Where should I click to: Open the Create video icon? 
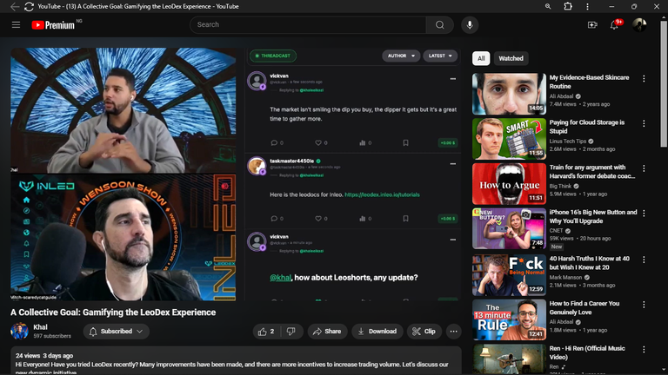[592, 24]
